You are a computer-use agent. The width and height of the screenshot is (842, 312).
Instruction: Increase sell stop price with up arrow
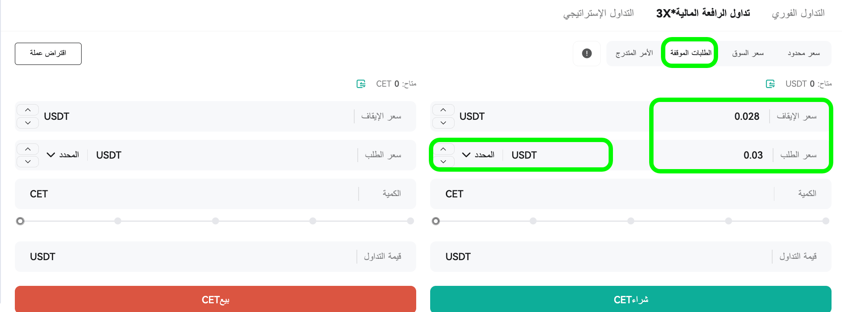click(x=28, y=110)
